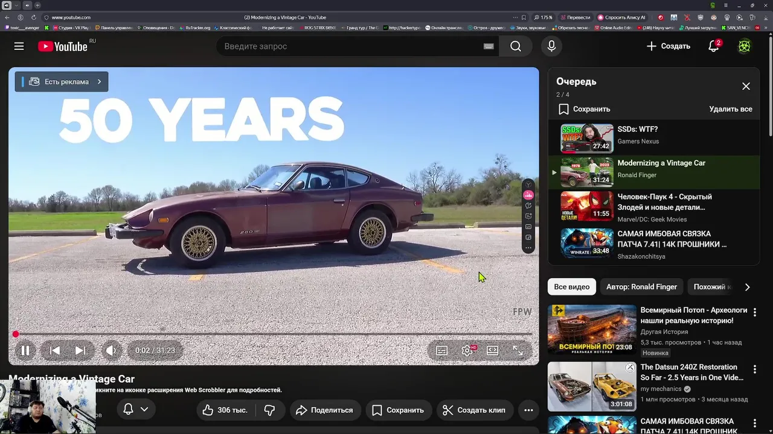Click the magnifier search button
The height and width of the screenshot is (434, 773).
click(515, 46)
